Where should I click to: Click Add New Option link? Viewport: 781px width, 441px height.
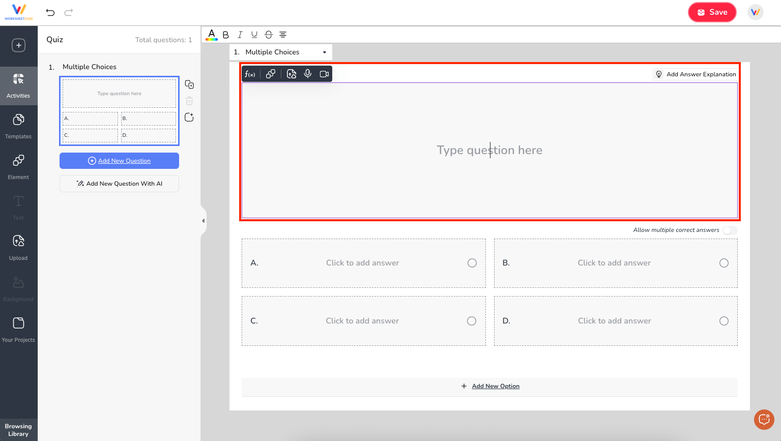pos(496,386)
